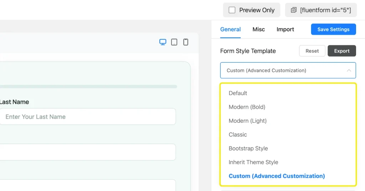Screen dimensions: 365x191
Task: Click the Save Settings button
Action: click(x=333, y=29)
